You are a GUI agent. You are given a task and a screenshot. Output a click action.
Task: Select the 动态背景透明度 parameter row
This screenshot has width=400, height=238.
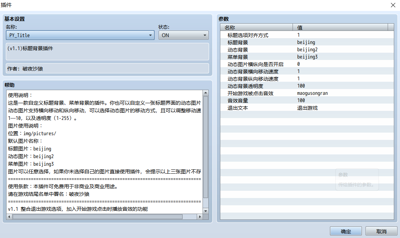tap(307, 86)
